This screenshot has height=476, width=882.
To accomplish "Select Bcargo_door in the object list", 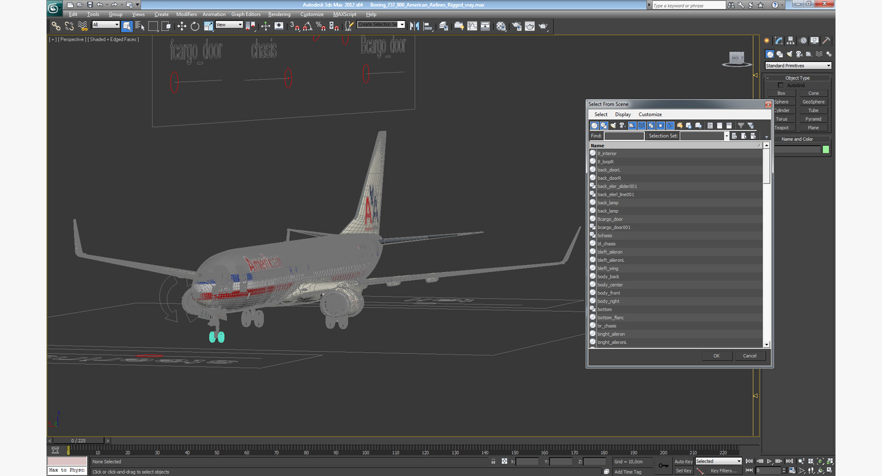I will (675, 219).
